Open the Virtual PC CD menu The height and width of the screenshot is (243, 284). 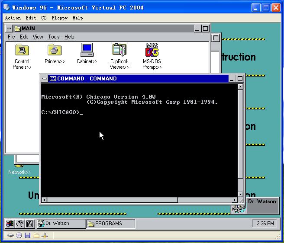pyautogui.click(x=44, y=18)
